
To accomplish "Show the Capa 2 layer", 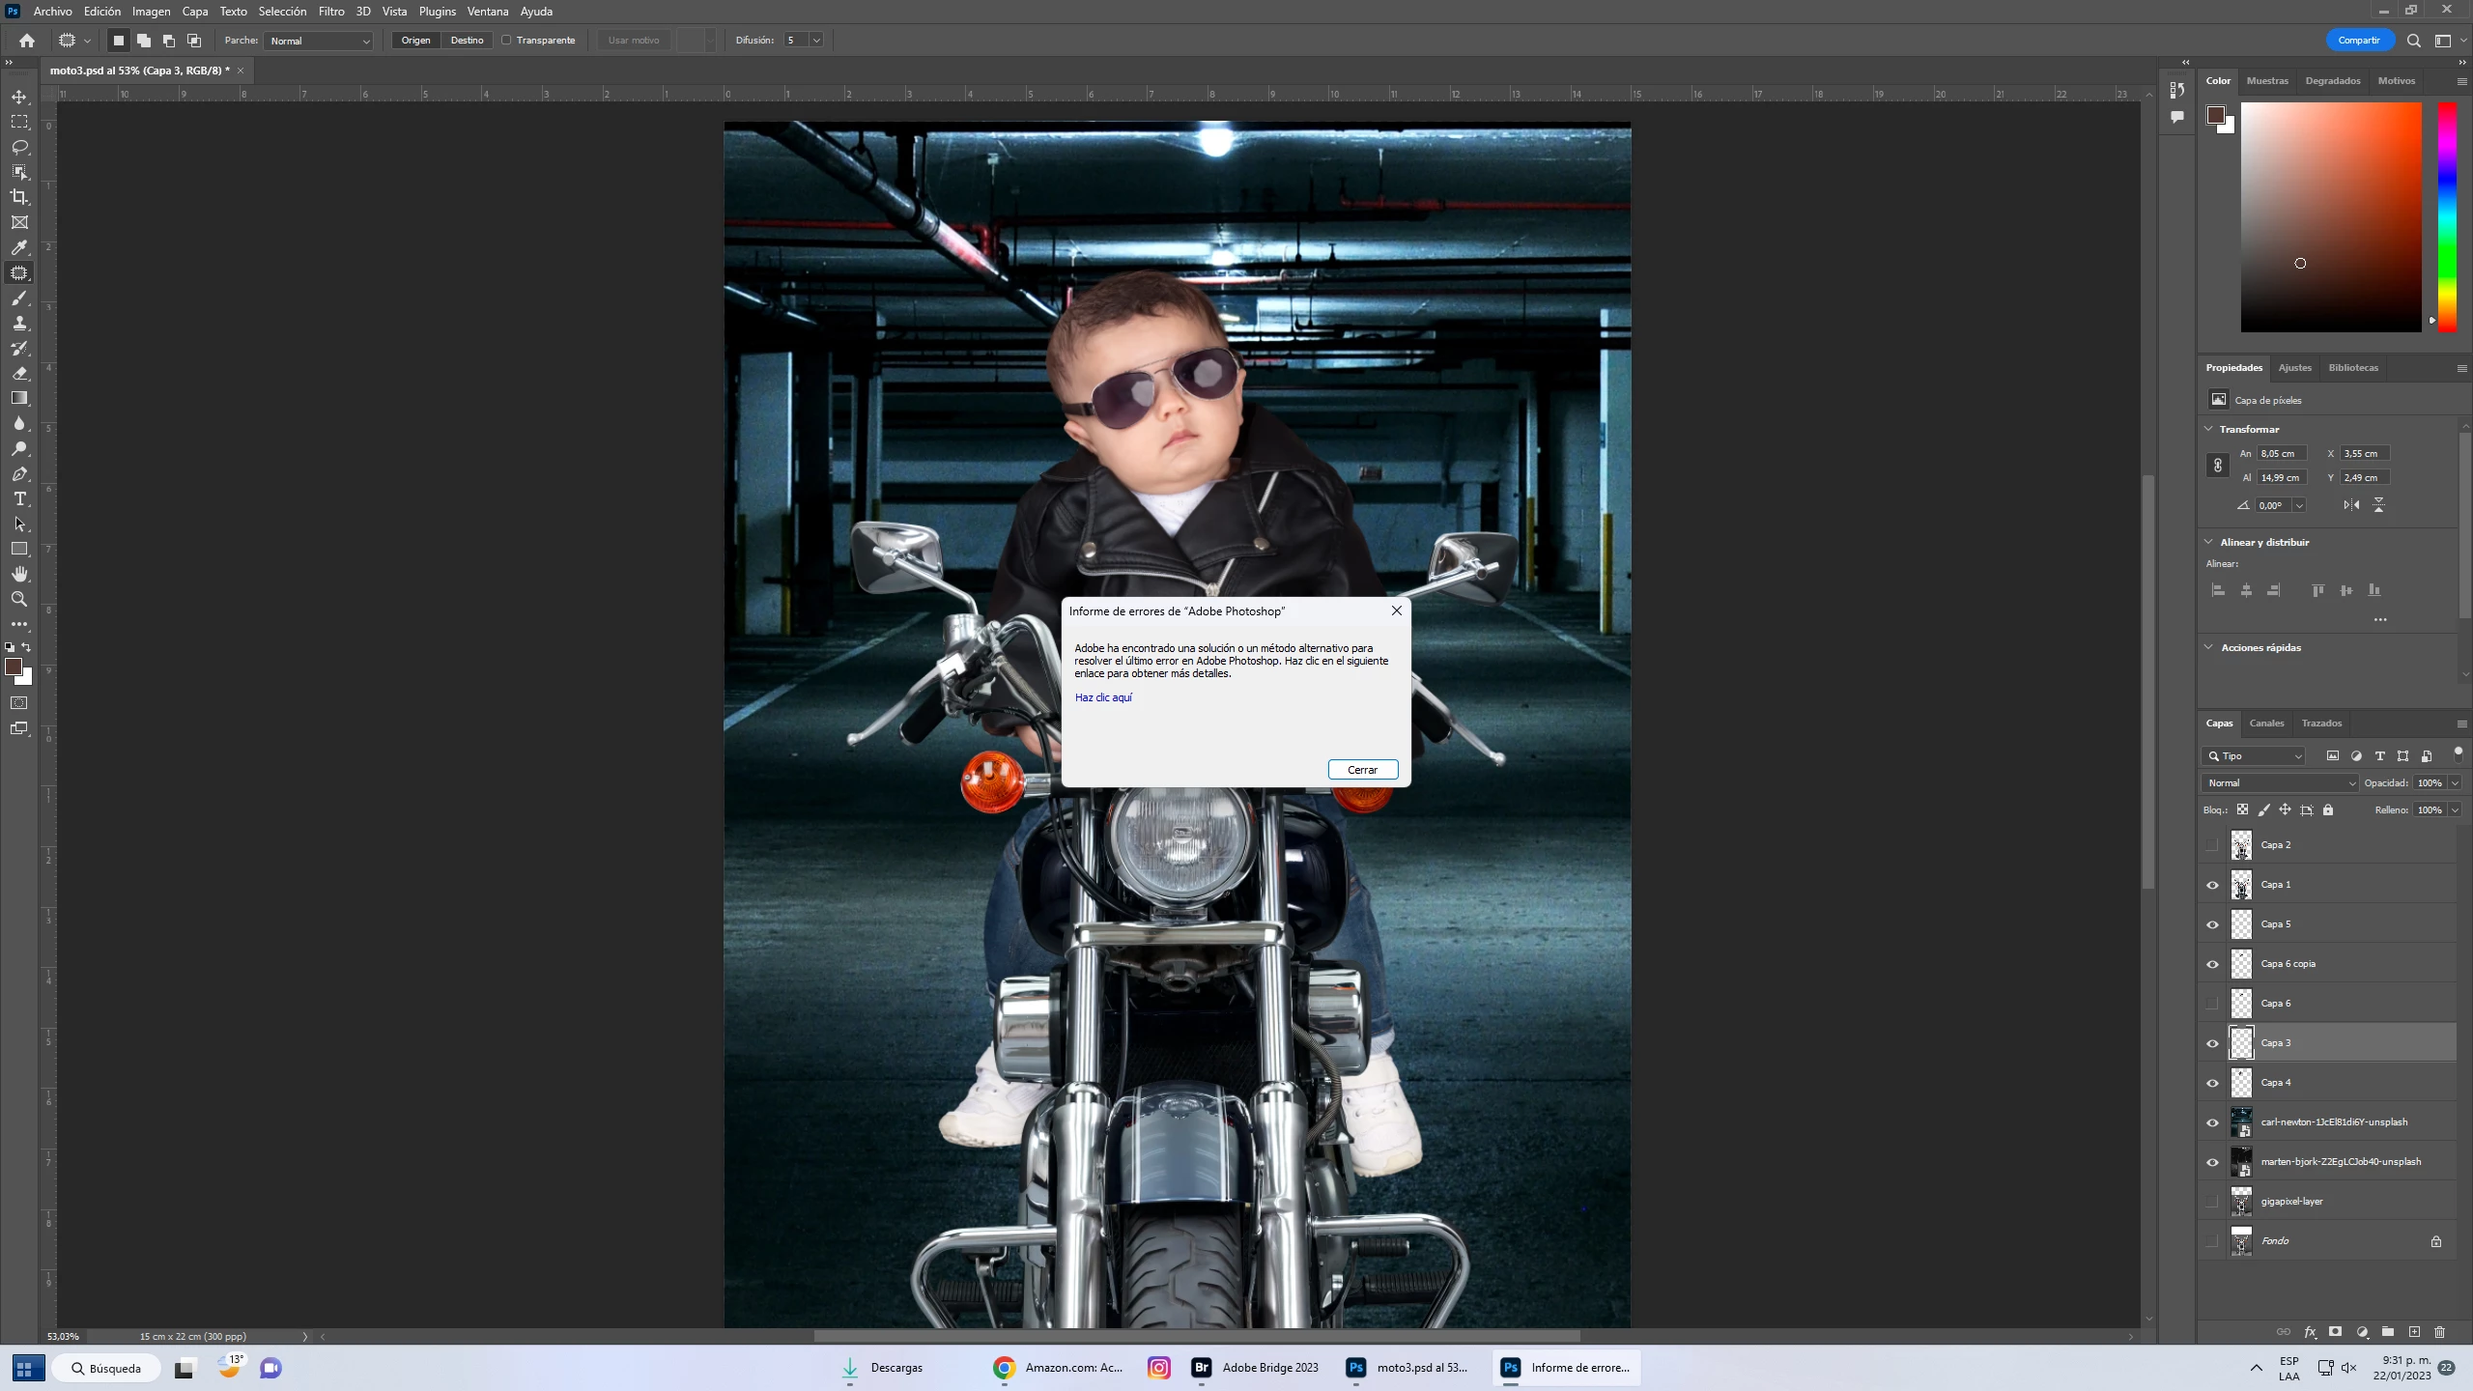I will pos(2212,845).
